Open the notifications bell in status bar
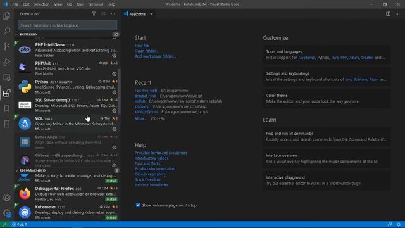The image size is (405, 228). [x=399, y=224]
